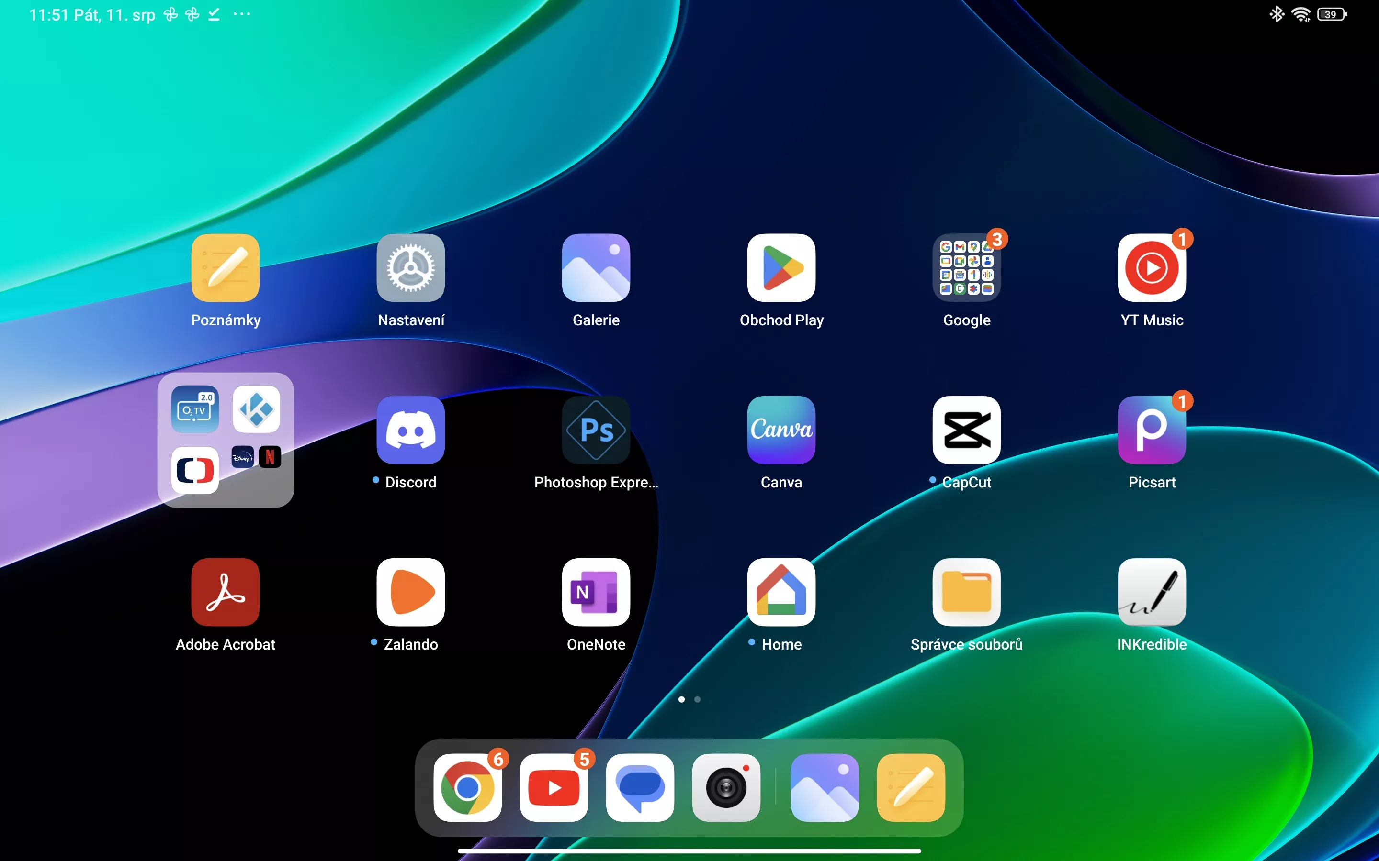Open Canva app

[x=780, y=430]
